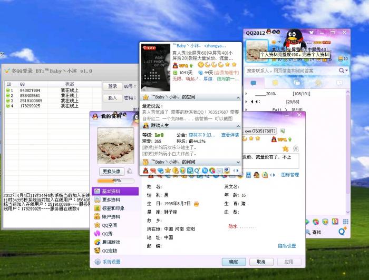Expand the Fall contact group [8/18]
Screen dimensions: 369x280
coord(247,109)
